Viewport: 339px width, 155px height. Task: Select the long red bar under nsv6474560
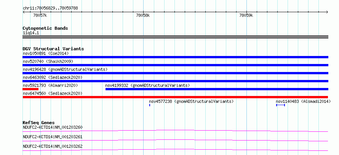[x=175, y=97]
